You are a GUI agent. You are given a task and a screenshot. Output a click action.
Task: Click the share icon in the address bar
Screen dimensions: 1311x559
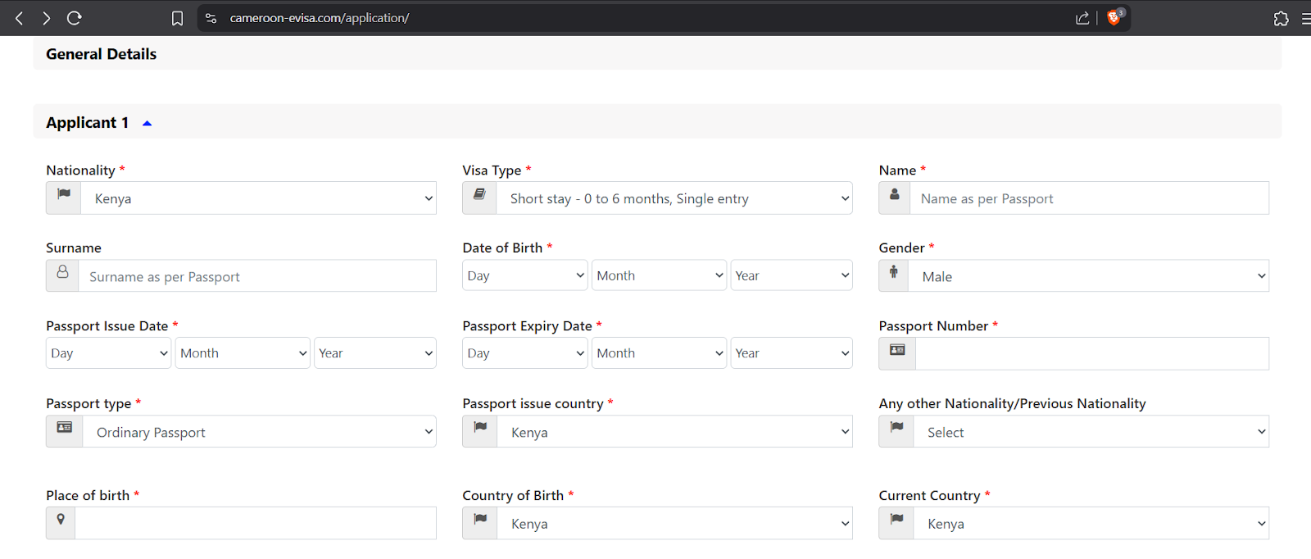point(1082,18)
